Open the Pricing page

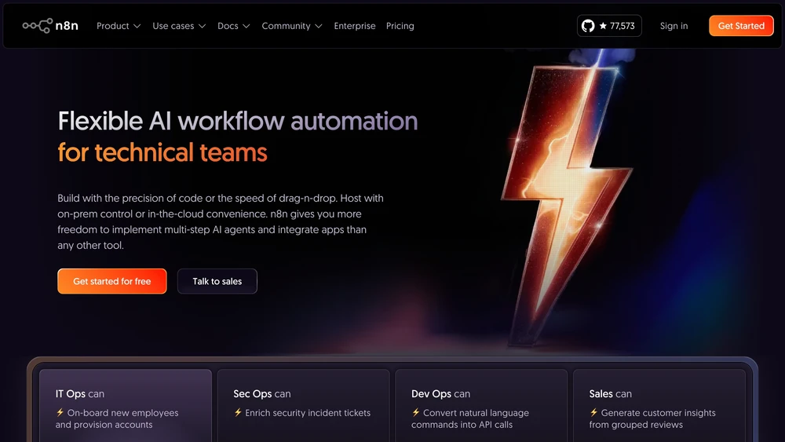(x=400, y=26)
